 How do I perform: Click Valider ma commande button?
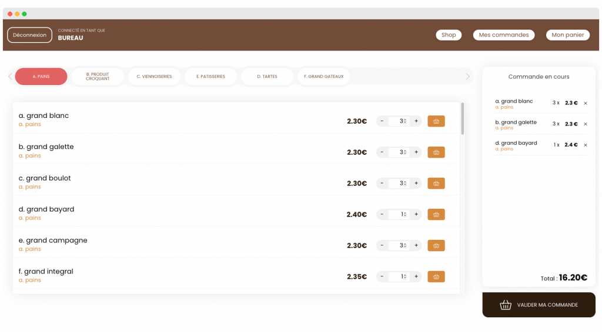coord(539,305)
